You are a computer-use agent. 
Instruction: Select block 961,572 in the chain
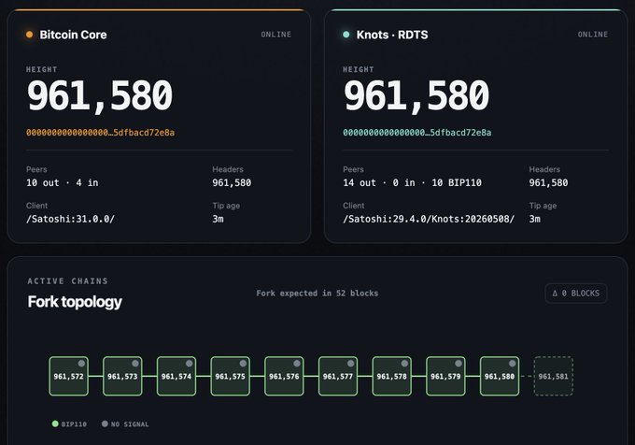click(x=69, y=376)
